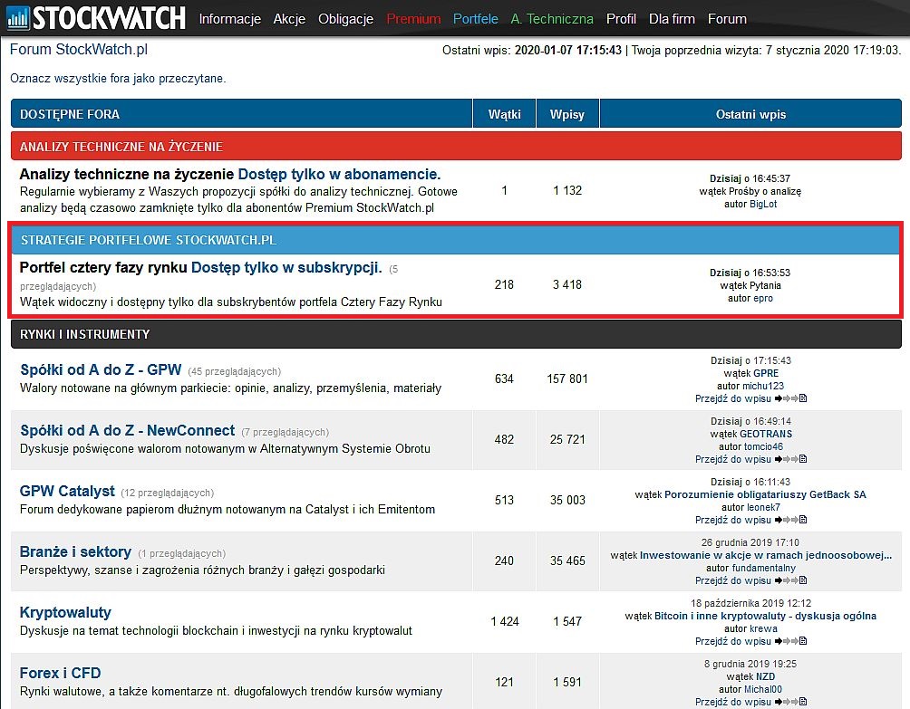Screen dimensions: 910x709
Task: Open the Akcje menu
Action: coord(289,19)
